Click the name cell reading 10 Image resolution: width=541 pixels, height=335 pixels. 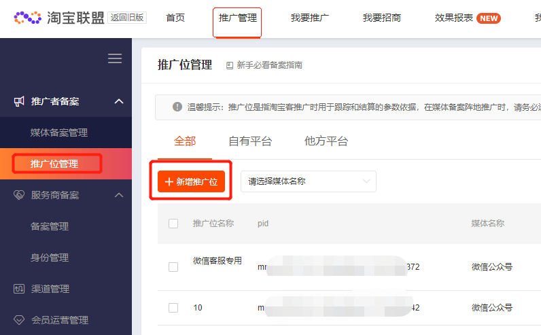pyautogui.click(x=198, y=308)
